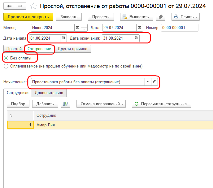213x188 pixels.
Task: Click the Дата начала field 01.08.2024
Action: coord(45,38)
